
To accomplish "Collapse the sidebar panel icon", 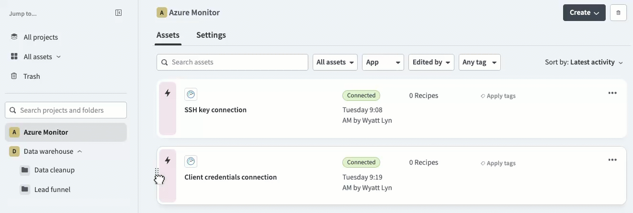I will coord(119,13).
